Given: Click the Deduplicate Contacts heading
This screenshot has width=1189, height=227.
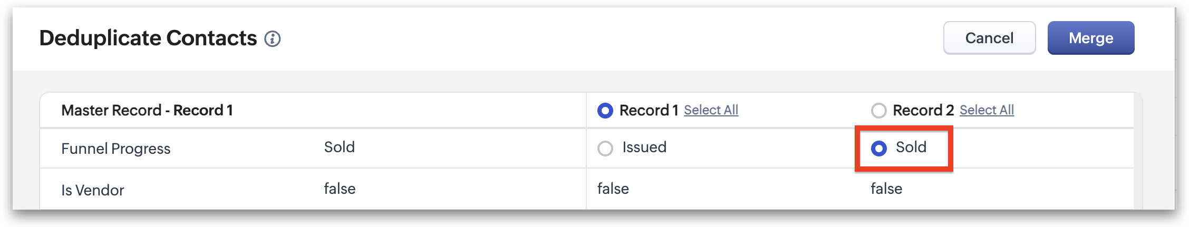Looking at the screenshot, I should pyautogui.click(x=148, y=38).
